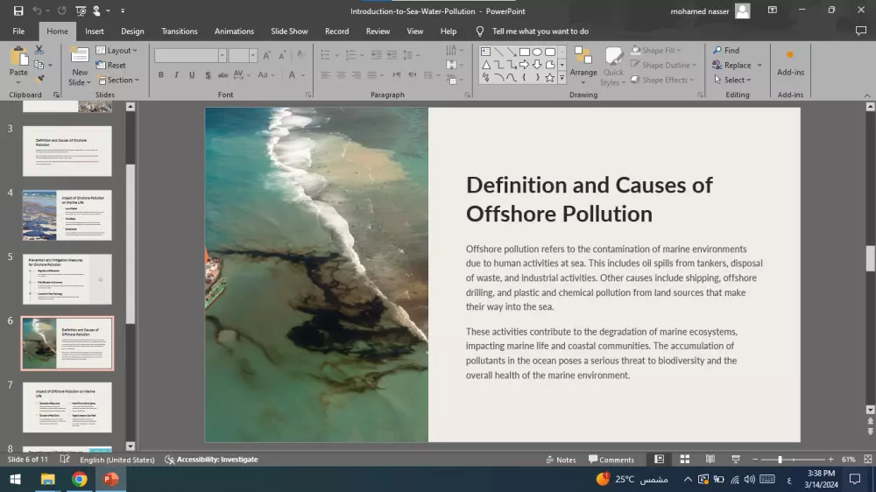Click the Cut scissors icon
876x492 pixels.
(39, 51)
